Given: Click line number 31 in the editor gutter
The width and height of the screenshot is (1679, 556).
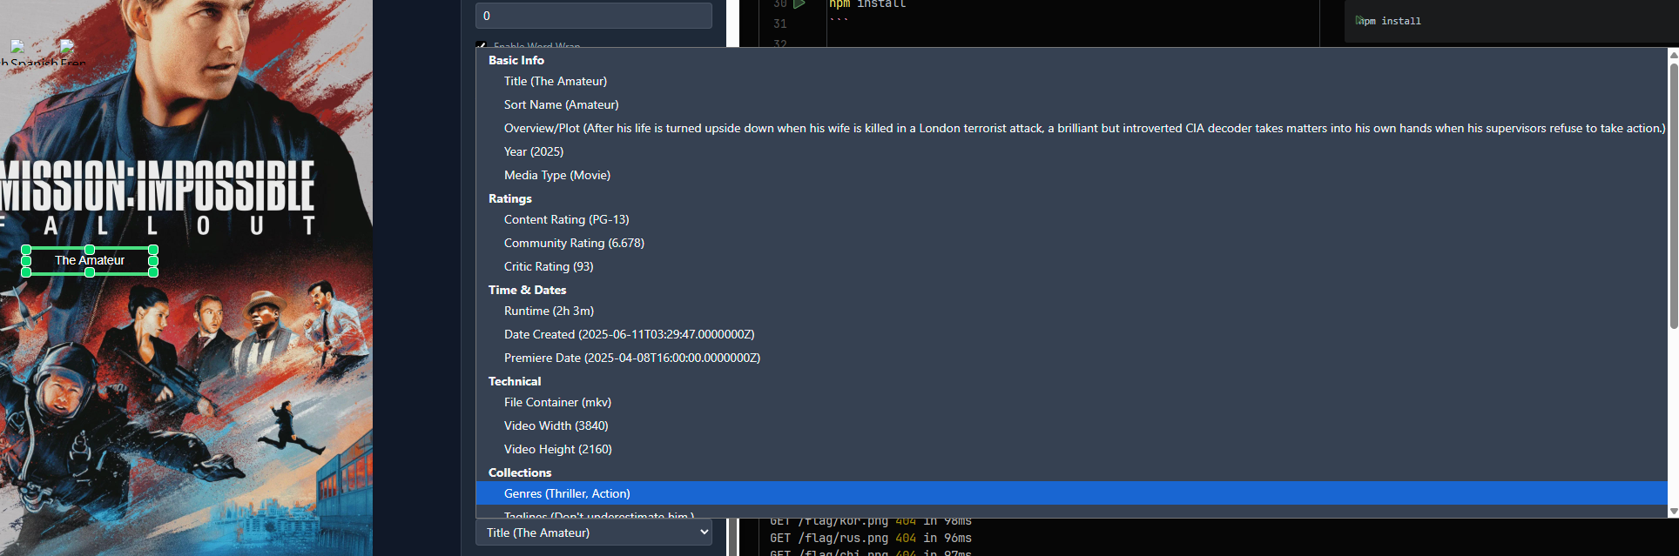Looking at the screenshot, I should tap(780, 23).
